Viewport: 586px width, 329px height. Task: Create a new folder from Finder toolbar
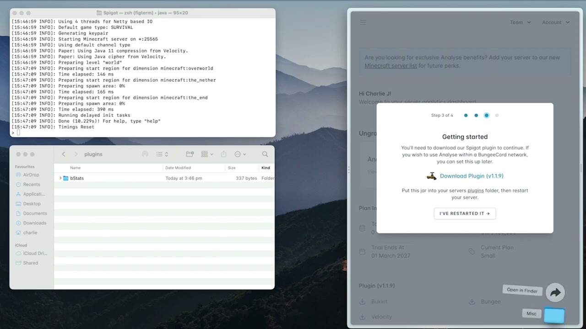pos(190,154)
